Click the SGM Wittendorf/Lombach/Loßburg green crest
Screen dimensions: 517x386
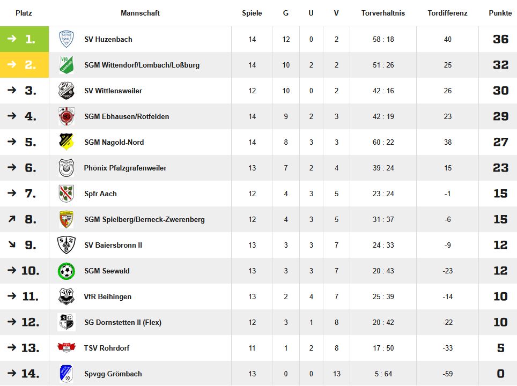(x=67, y=65)
